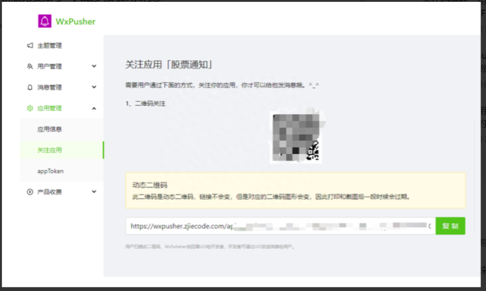Click the megaphone icon beside 主题管理

(x=30, y=45)
